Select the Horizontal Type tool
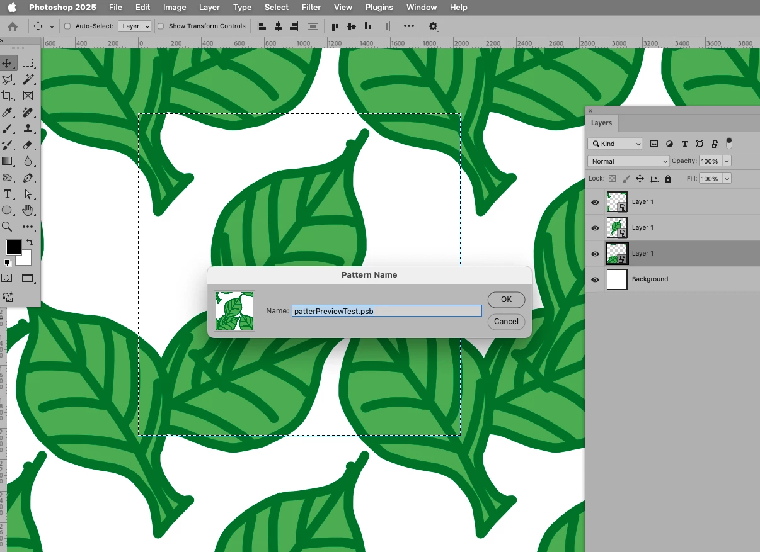The image size is (760, 552). [x=8, y=194]
